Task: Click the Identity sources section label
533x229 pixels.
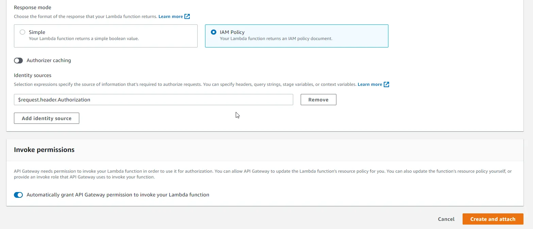Action: tap(32, 75)
